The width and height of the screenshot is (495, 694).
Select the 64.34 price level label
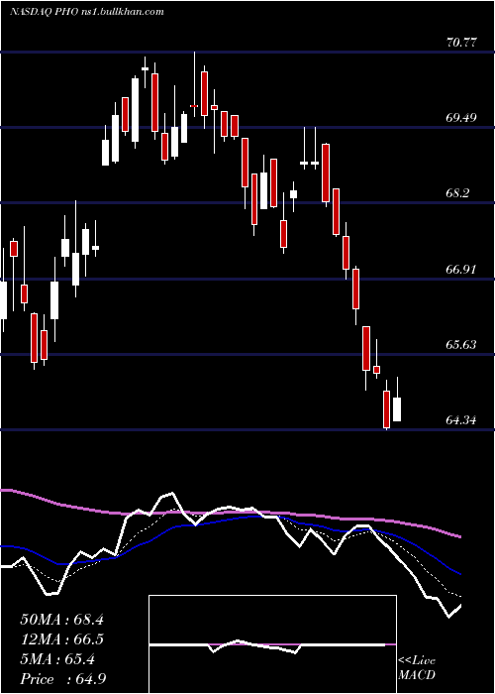tap(461, 419)
